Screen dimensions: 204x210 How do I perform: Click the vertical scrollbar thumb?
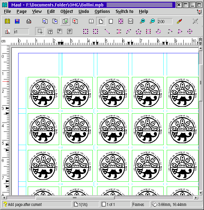click(x=201, y=83)
